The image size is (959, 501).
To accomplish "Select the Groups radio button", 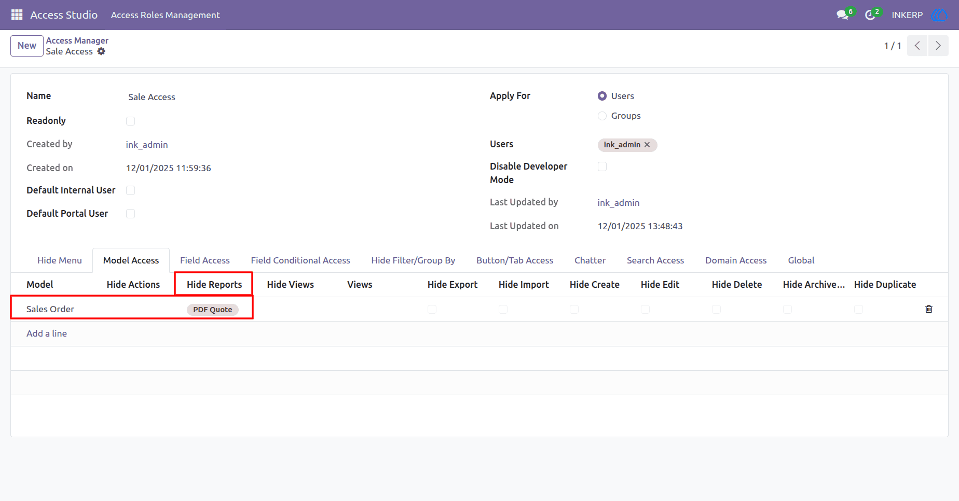I will [602, 116].
